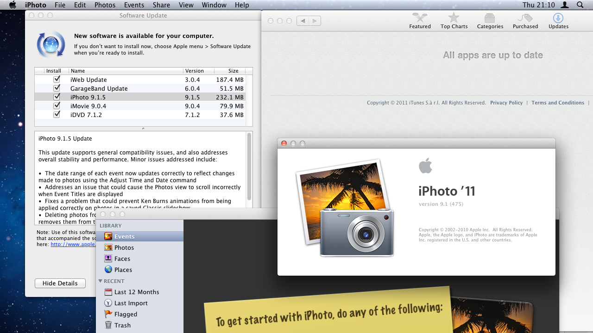Open the Events menu

(134, 5)
